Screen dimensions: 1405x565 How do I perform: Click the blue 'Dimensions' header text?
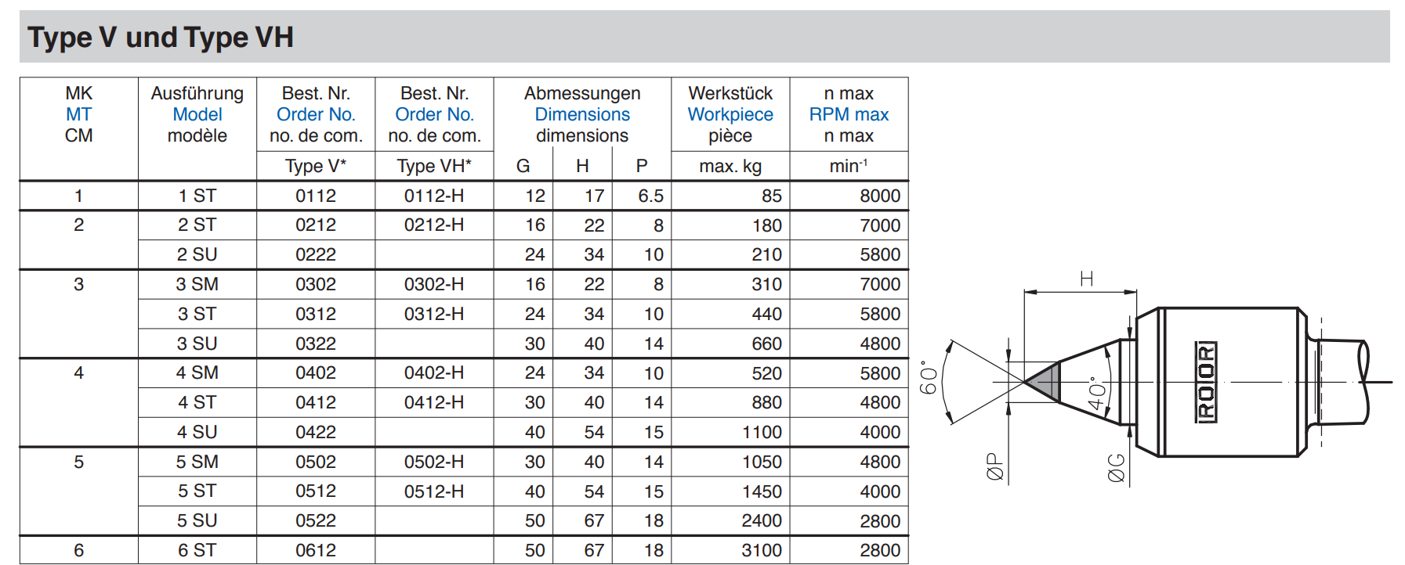pyautogui.click(x=582, y=114)
